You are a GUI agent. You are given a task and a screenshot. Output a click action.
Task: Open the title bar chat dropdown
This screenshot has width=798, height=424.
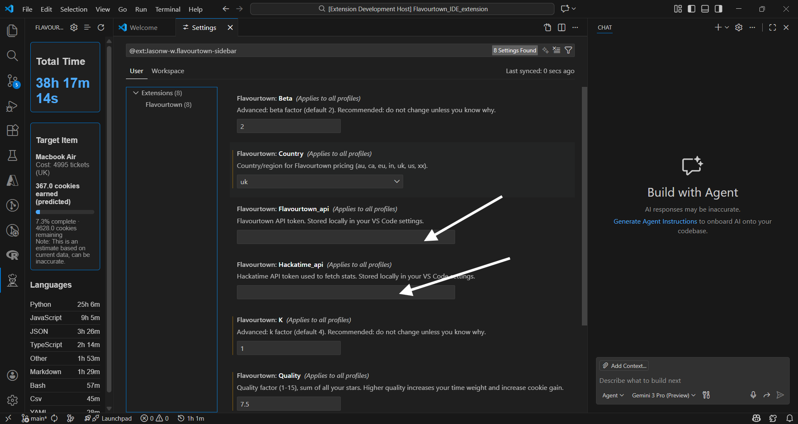[568, 9]
